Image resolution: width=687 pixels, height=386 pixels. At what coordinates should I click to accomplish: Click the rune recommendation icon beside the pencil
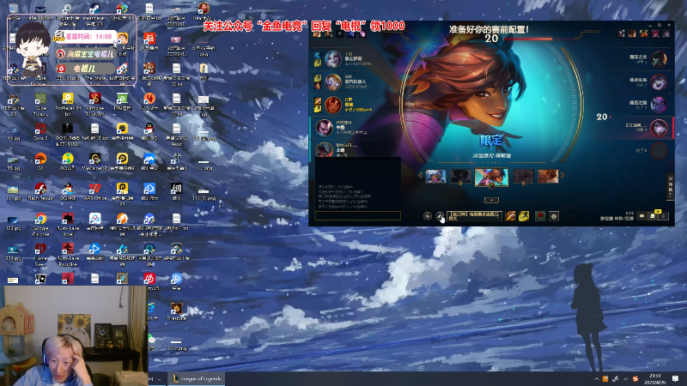(427, 216)
